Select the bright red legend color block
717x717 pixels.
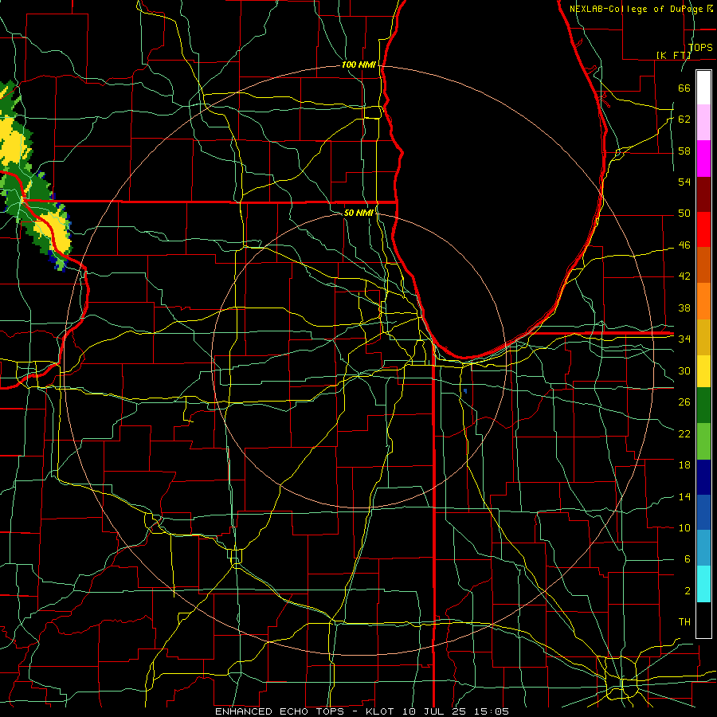pos(703,229)
